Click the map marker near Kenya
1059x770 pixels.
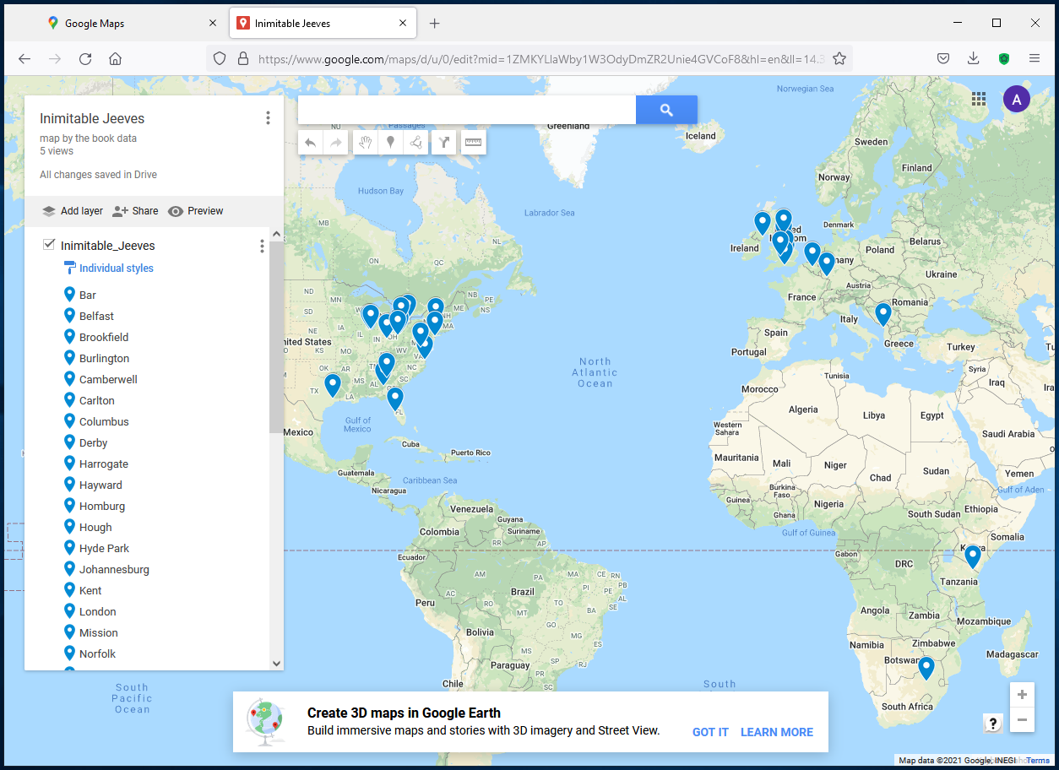tap(973, 556)
